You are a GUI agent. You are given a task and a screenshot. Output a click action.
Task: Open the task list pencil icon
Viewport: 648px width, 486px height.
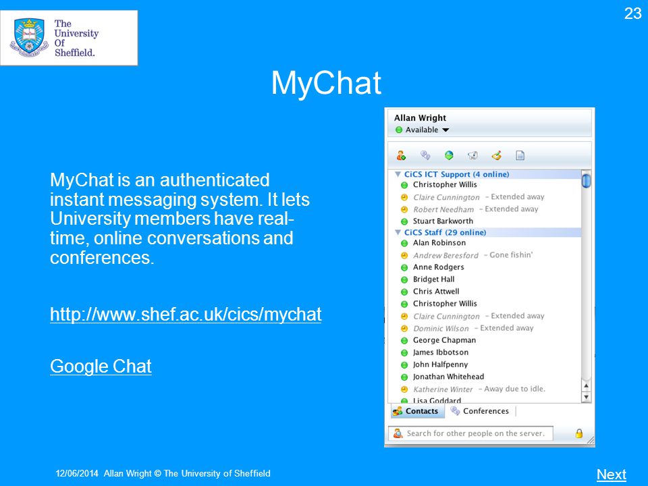point(496,155)
